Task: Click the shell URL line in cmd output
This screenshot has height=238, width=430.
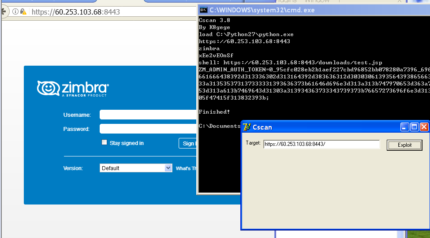Action: click(x=290, y=63)
